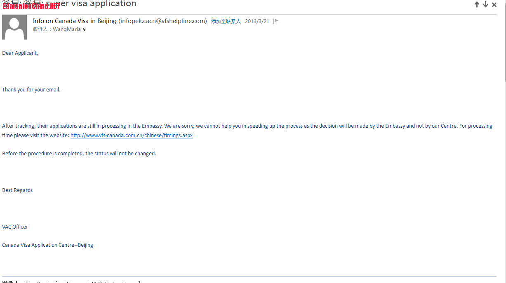Viewport: 506px width, 283px height.
Task: Click the sender email address infopek.cacn@vfshelpline.com
Action: pos(163,21)
